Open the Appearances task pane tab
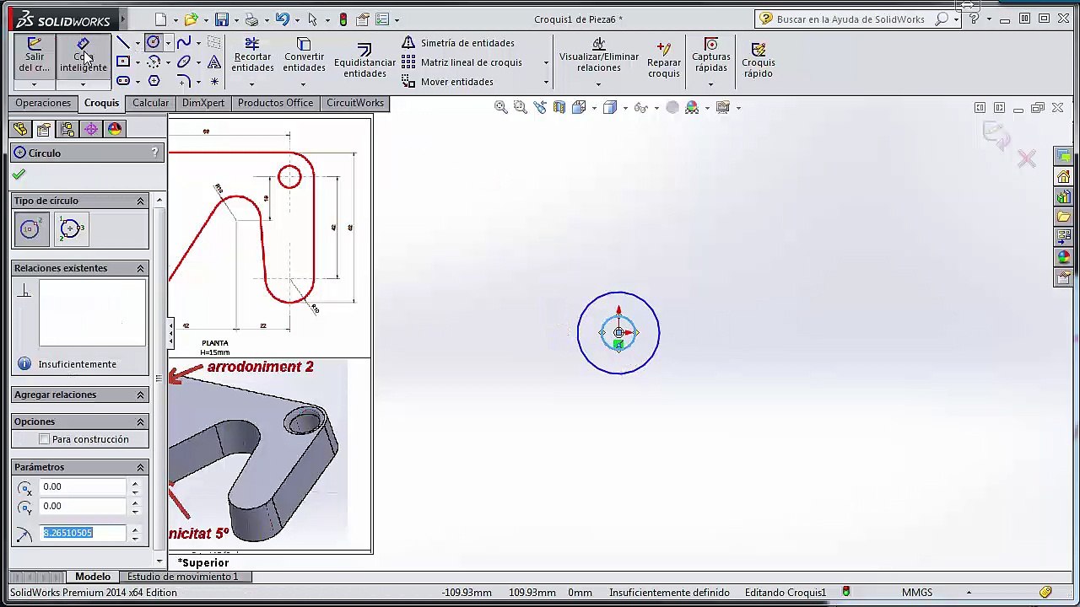1080x607 pixels. pos(1064,257)
